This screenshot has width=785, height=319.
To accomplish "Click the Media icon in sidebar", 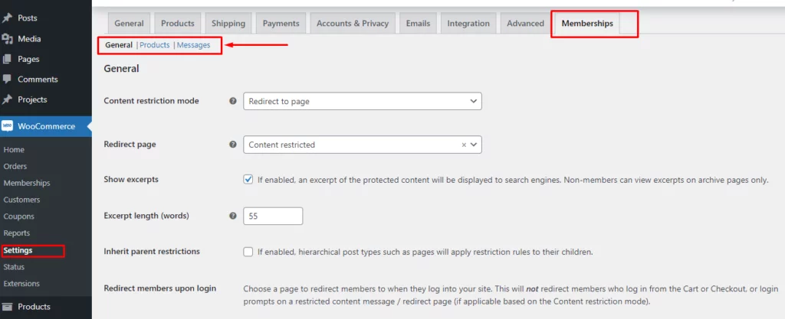I will point(7,38).
